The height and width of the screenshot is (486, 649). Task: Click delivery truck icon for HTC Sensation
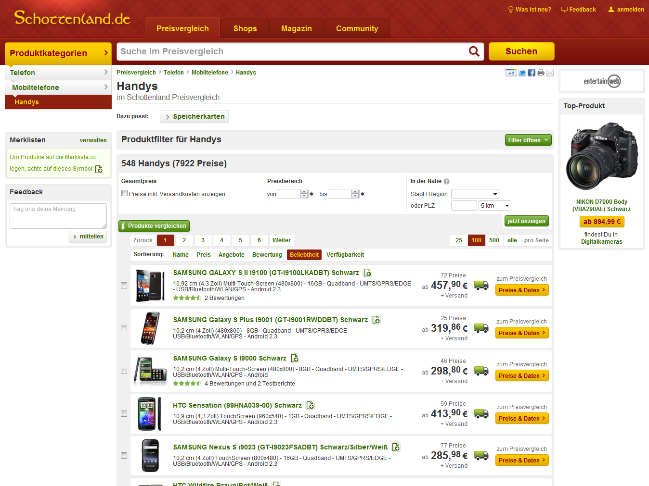pos(481,413)
